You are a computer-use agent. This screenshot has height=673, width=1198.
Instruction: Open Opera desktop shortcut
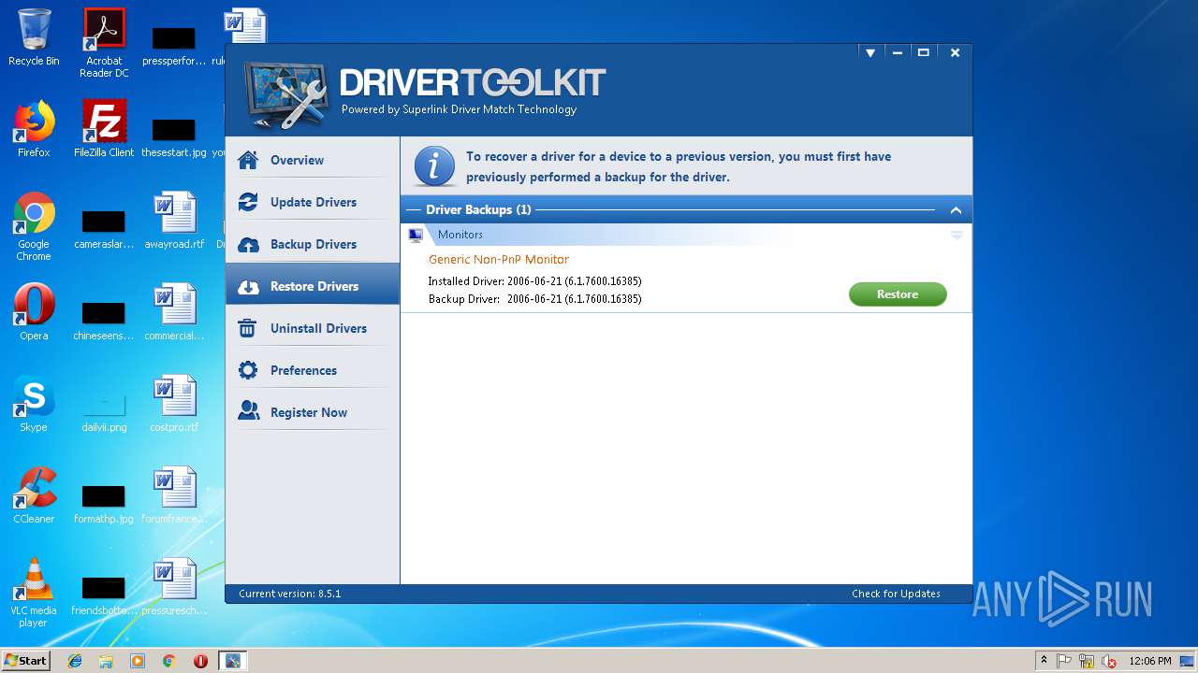click(x=34, y=311)
